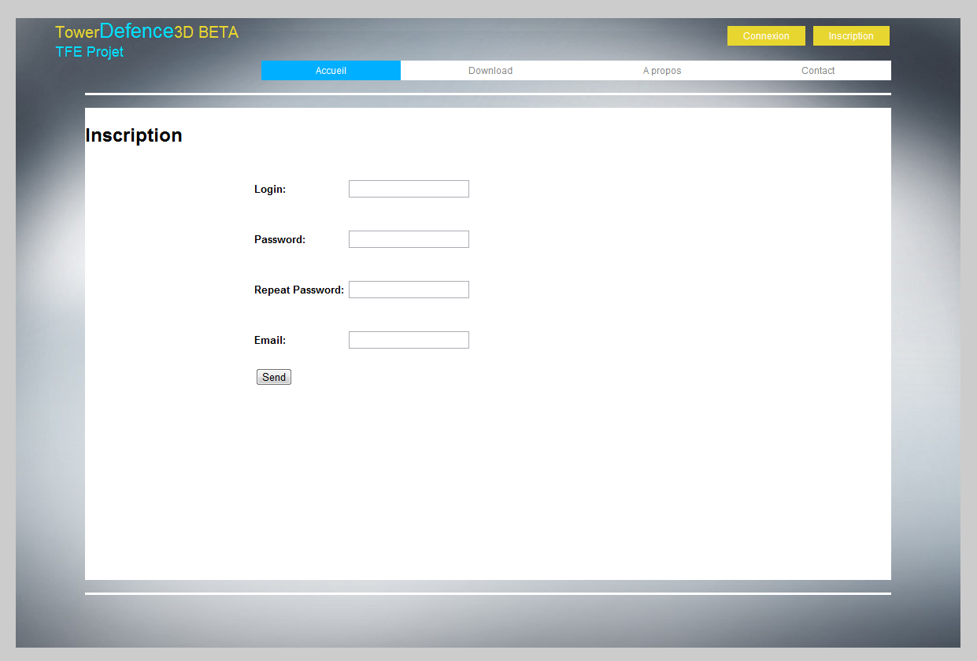Click into the Password text box

pos(409,239)
